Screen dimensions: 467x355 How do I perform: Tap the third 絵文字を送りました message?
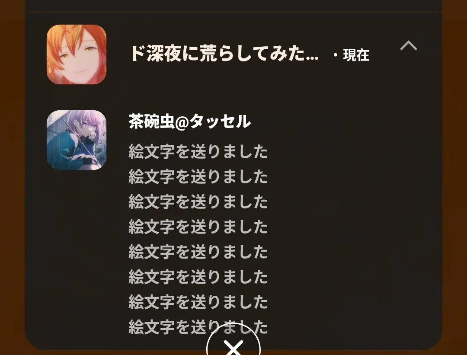[198, 201]
